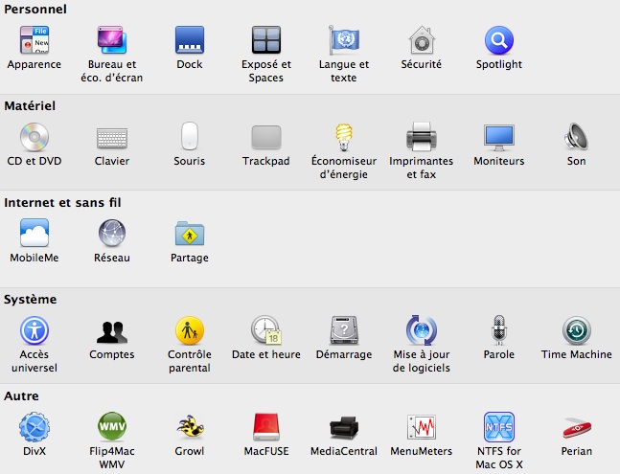Open the Sécurité preference pane
Viewport: 620px width, 474px height.
pyautogui.click(x=422, y=40)
